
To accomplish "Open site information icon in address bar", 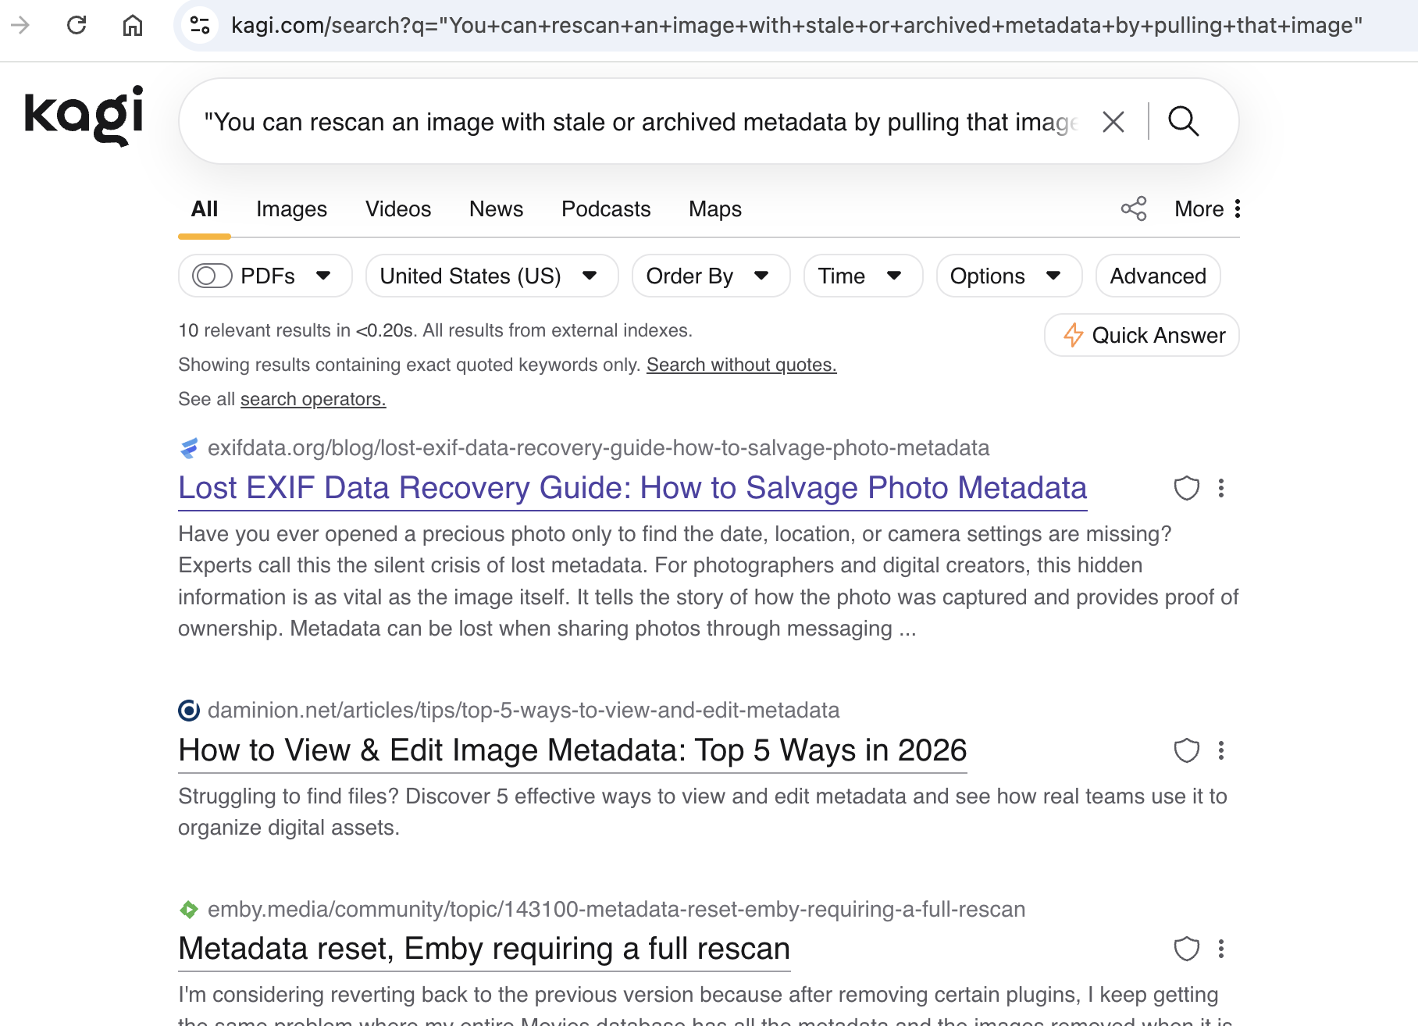I will (x=201, y=26).
